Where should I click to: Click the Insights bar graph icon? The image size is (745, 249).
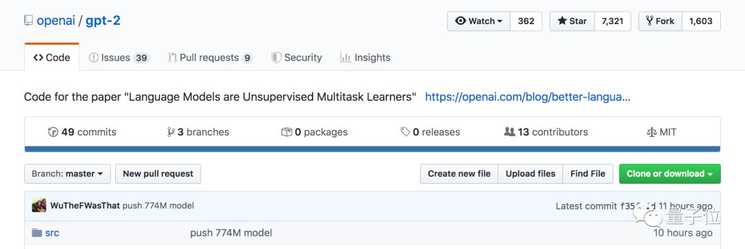pyautogui.click(x=346, y=58)
